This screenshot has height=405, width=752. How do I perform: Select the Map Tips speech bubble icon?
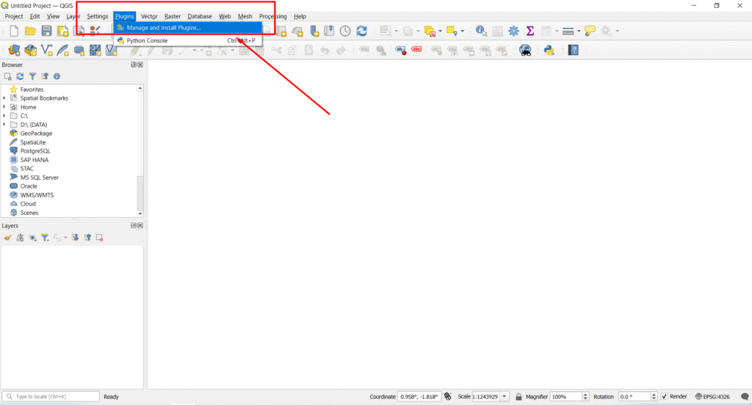[590, 31]
